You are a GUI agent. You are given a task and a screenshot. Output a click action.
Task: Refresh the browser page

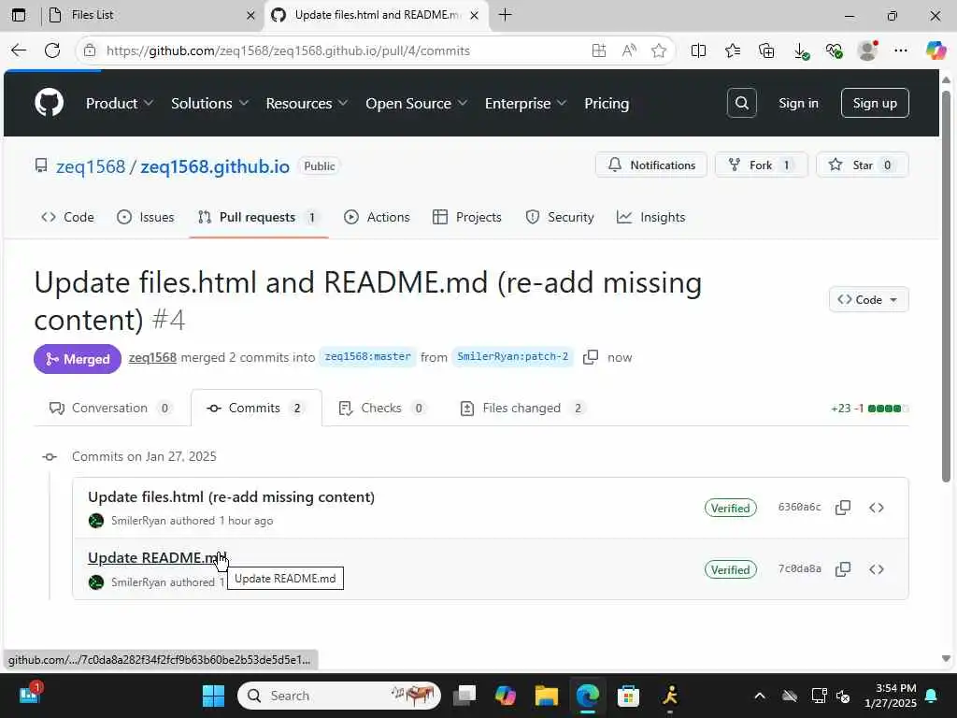pyautogui.click(x=52, y=50)
